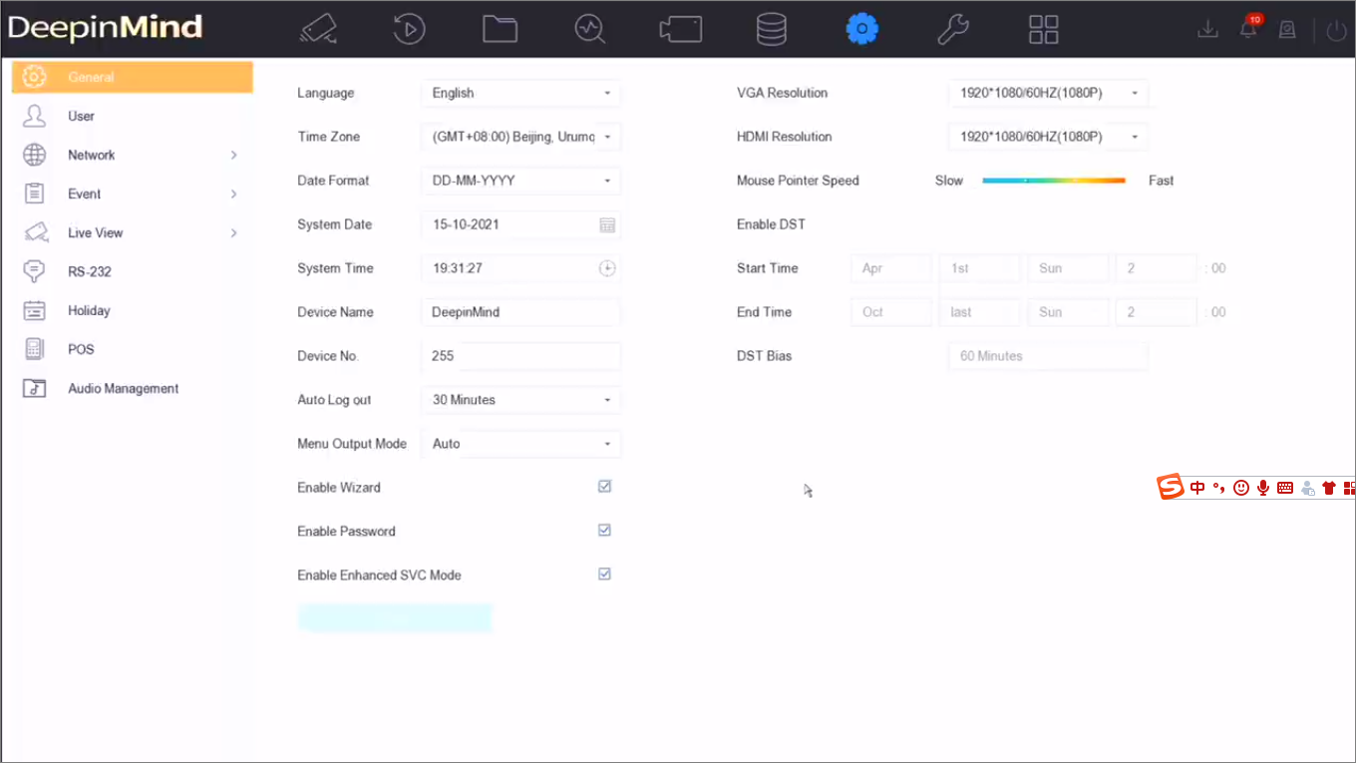Click the Device Name input field
Image resolution: width=1356 pixels, height=763 pixels.
(x=520, y=312)
